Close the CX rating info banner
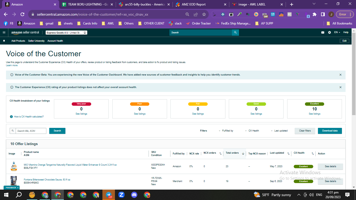Viewport: 356px width, 200px height. [x=340, y=87]
